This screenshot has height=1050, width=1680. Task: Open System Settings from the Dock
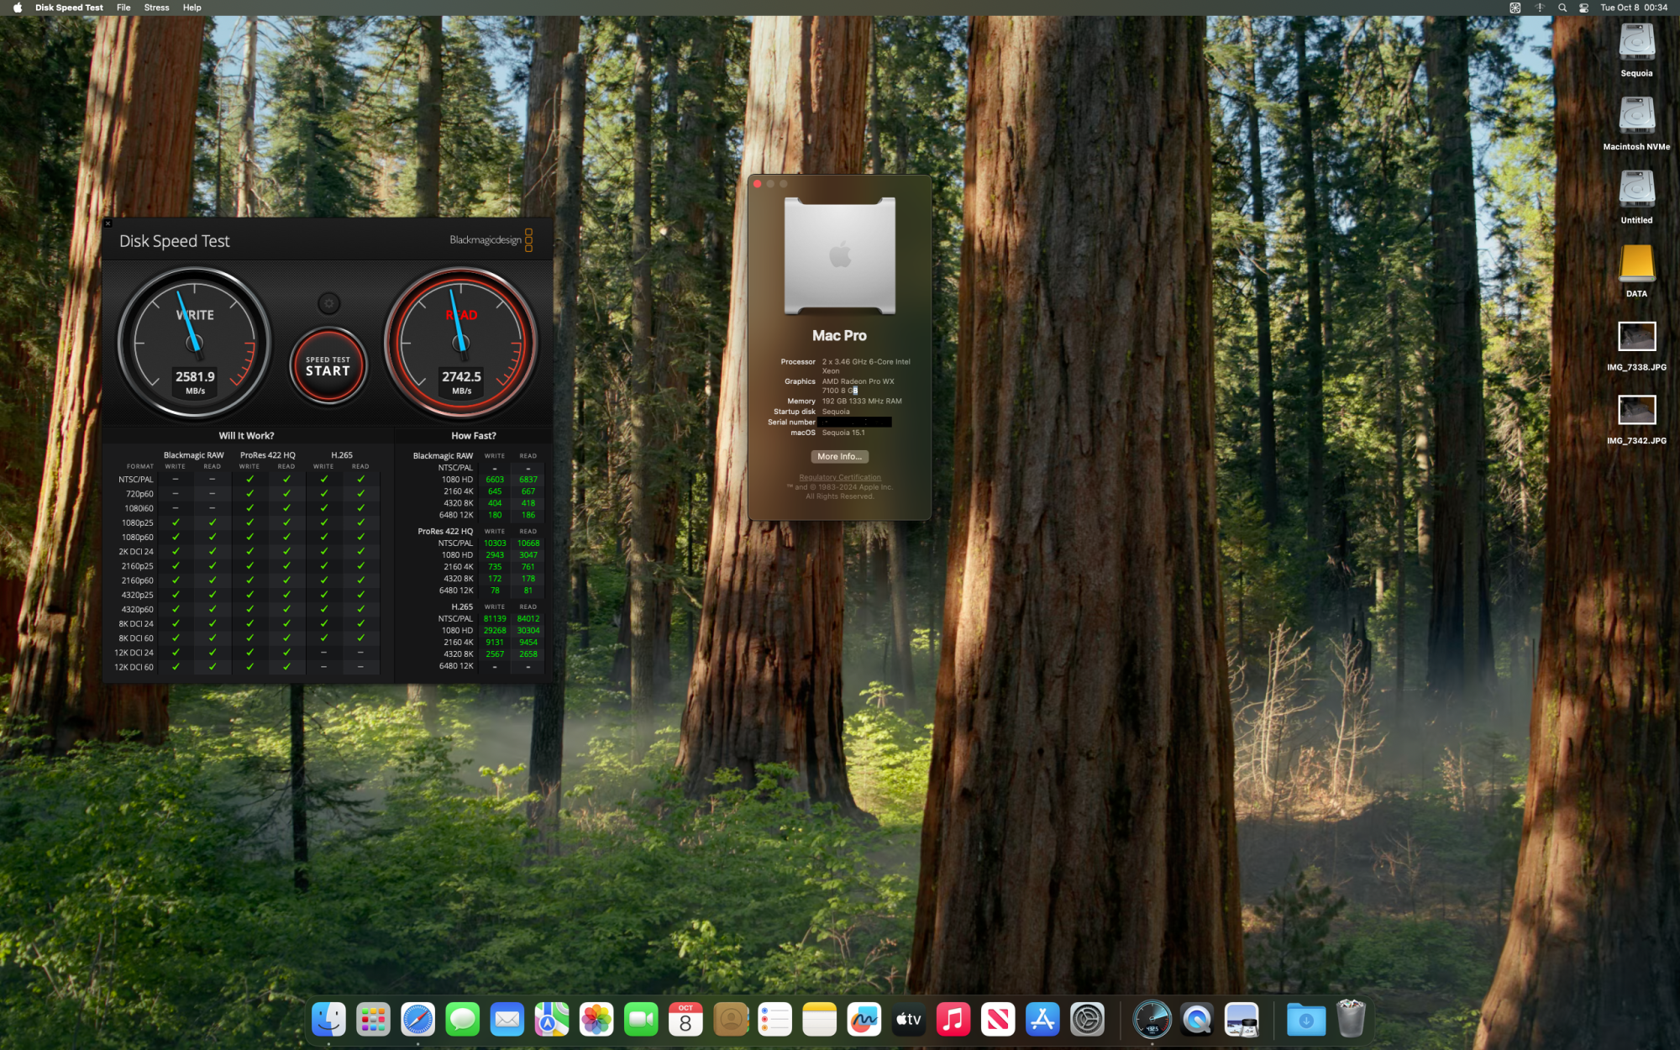[1087, 1020]
